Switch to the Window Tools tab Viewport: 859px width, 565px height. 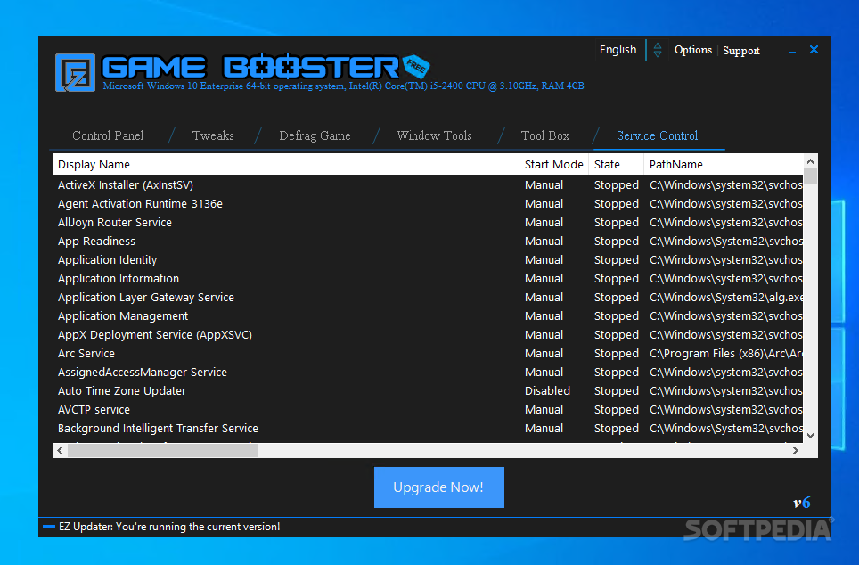pyautogui.click(x=435, y=135)
